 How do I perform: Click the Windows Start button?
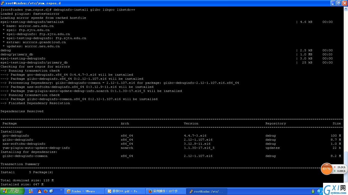[x=12, y=191]
